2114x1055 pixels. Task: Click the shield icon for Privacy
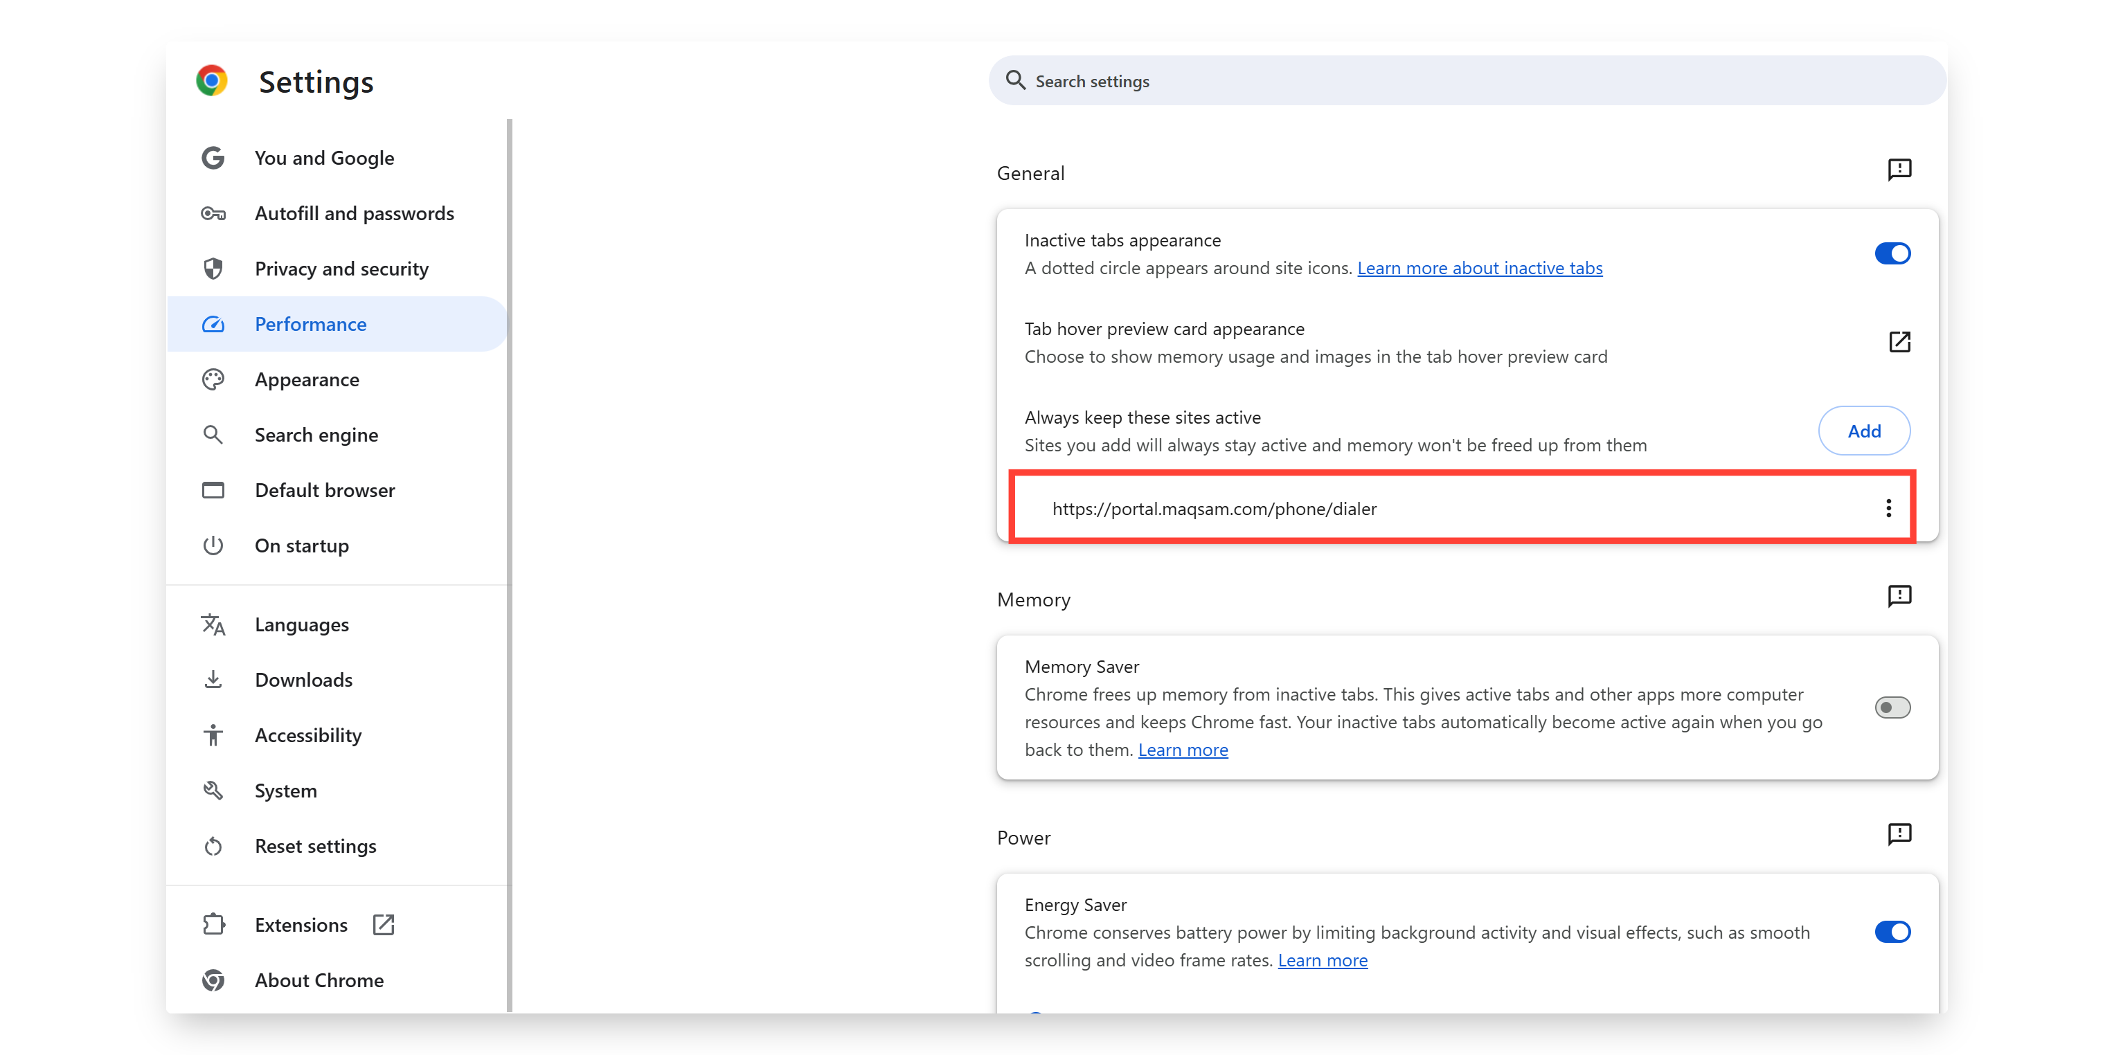[x=213, y=269]
